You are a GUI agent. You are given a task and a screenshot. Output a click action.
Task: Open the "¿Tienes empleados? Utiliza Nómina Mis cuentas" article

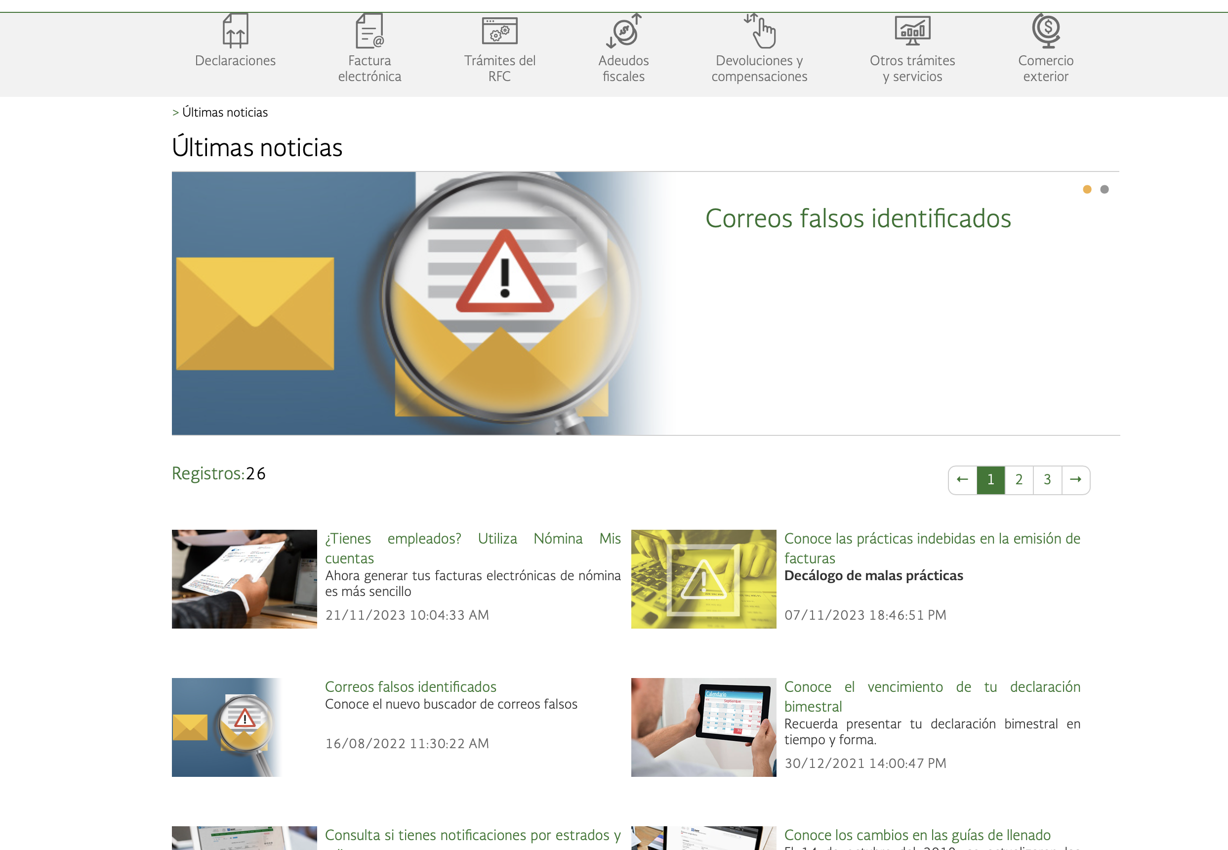coord(472,548)
